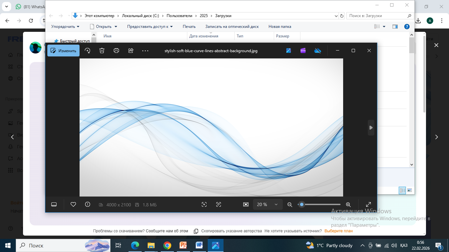Image resolution: width=449 pixels, height=252 pixels.
Task: Open Word from the taskbar
Action: 199,245
